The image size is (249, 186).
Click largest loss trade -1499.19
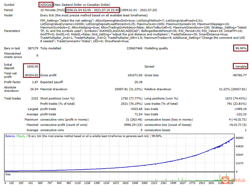click(240, 109)
